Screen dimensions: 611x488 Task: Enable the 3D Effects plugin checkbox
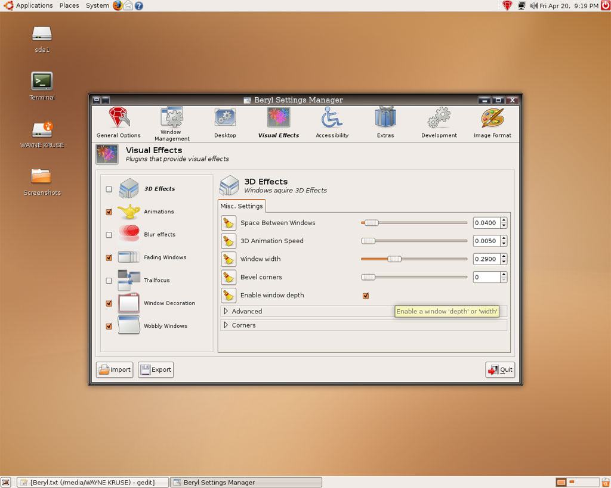point(109,189)
